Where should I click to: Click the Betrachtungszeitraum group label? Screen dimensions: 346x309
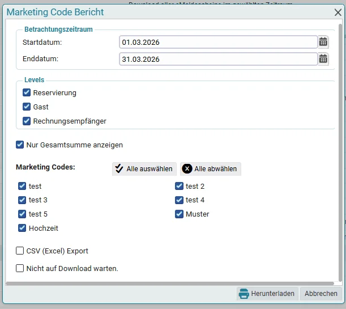point(58,29)
